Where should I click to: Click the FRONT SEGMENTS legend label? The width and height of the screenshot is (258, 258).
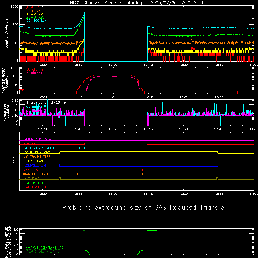click(x=44, y=248)
